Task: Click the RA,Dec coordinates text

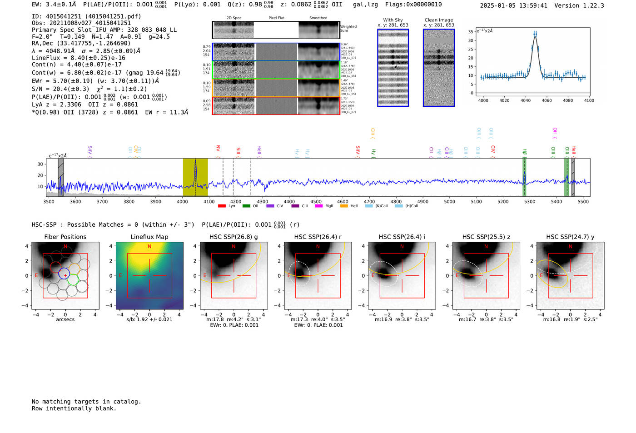Action: [81, 44]
